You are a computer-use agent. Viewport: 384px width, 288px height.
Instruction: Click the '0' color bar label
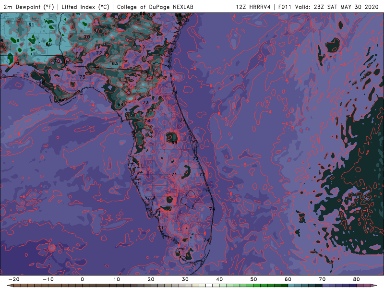point(82,279)
